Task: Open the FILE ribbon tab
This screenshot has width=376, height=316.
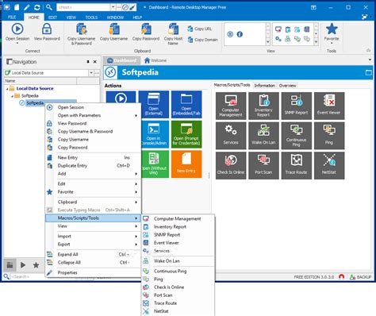Action: tap(12, 17)
